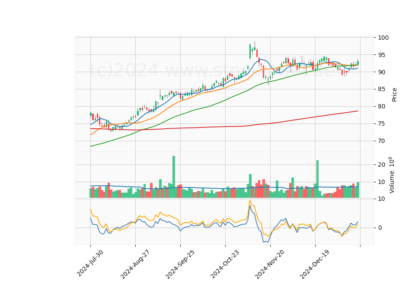Click the tallest green volume bar near Sep-25
415x298 pixels.
pyautogui.click(x=174, y=177)
